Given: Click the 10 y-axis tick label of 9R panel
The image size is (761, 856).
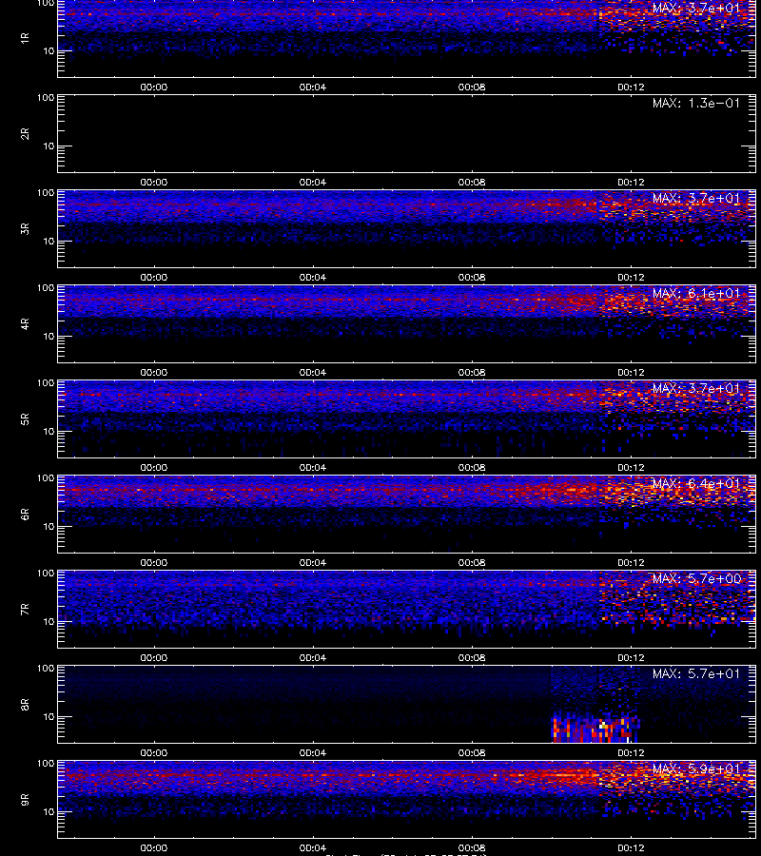Looking at the screenshot, I should 49,812.
